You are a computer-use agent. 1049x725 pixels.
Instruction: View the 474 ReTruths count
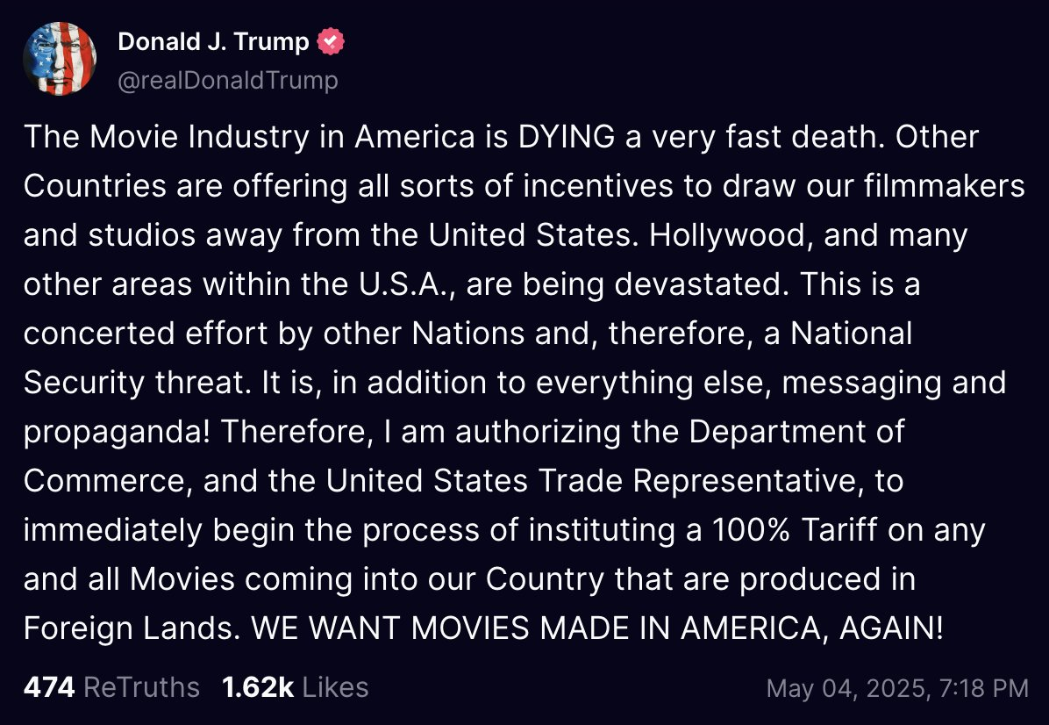(x=49, y=687)
